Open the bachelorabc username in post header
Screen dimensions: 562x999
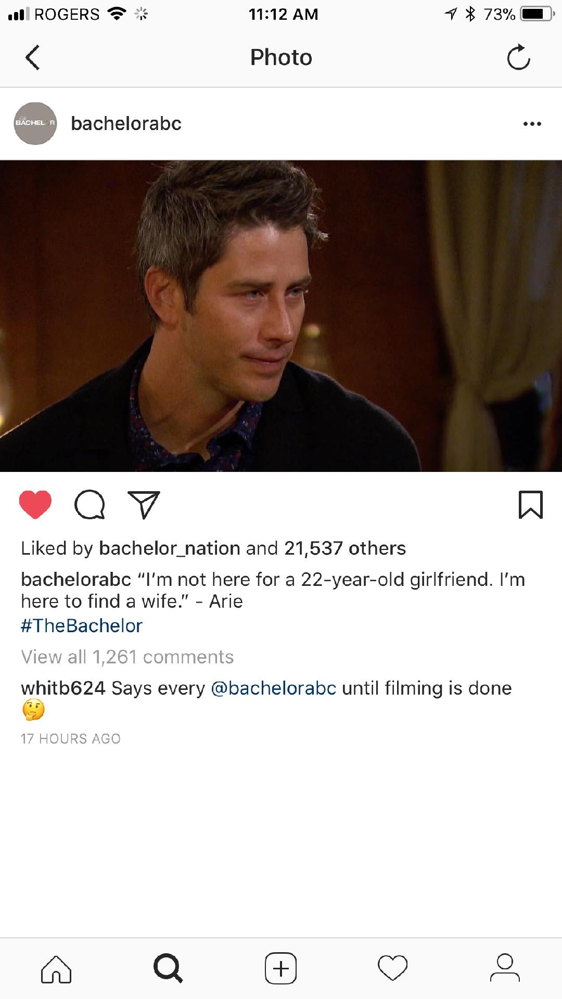[126, 124]
